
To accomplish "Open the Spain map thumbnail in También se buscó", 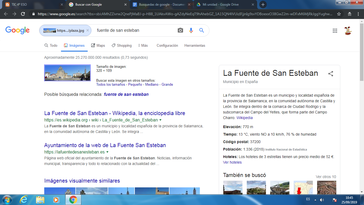I will click(x=303, y=187).
